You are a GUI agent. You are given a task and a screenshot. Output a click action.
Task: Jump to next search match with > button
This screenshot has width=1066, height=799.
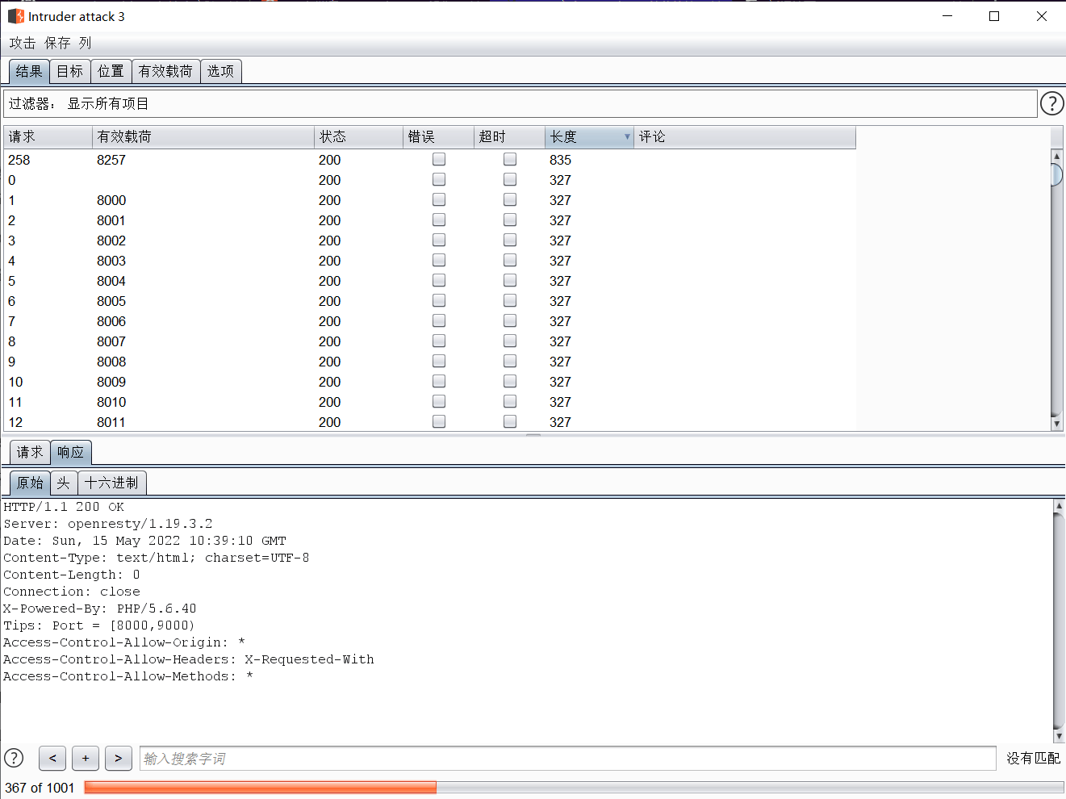pyautogui.click(x=119, y=758)
